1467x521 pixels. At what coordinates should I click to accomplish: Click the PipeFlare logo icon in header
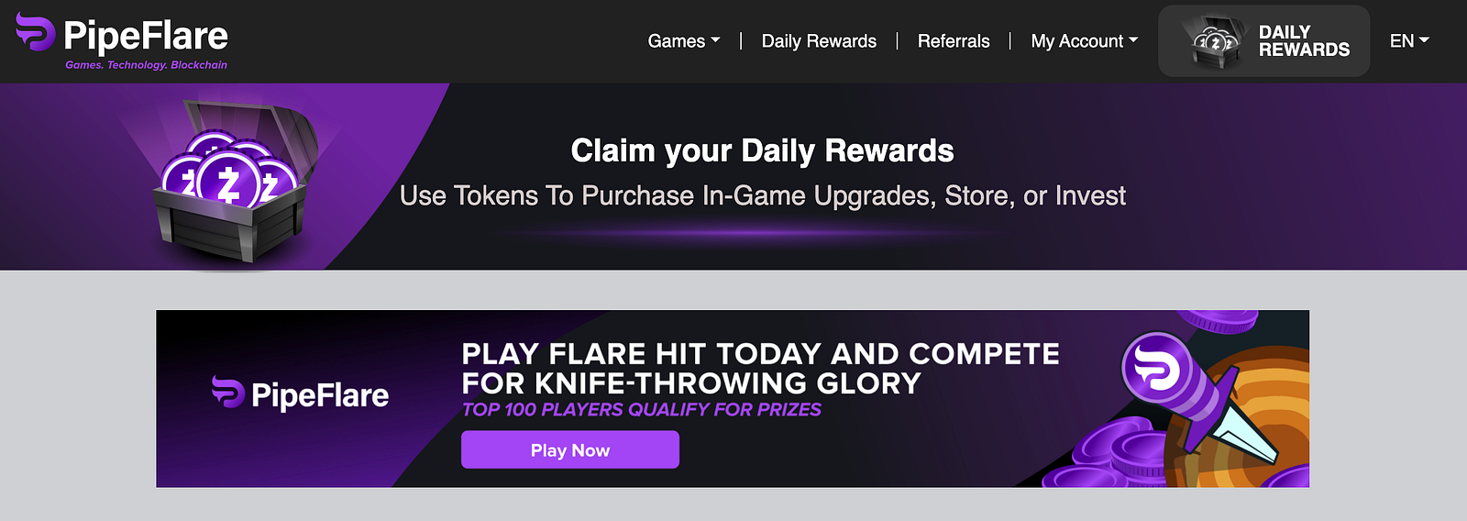click(x=36, y=32)
